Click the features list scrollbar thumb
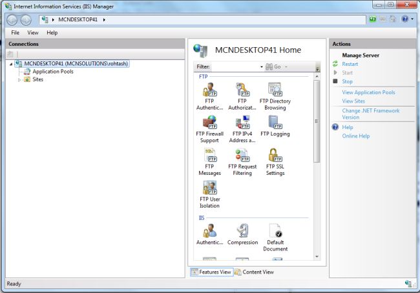The height and width of the screenshot is (293, 420). pyautogui.click(x=317, y=121)
